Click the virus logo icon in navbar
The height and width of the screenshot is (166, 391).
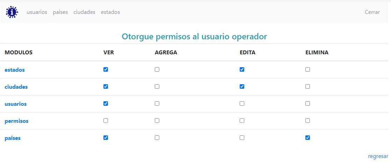pyautogui.click(x=12, y=12)
